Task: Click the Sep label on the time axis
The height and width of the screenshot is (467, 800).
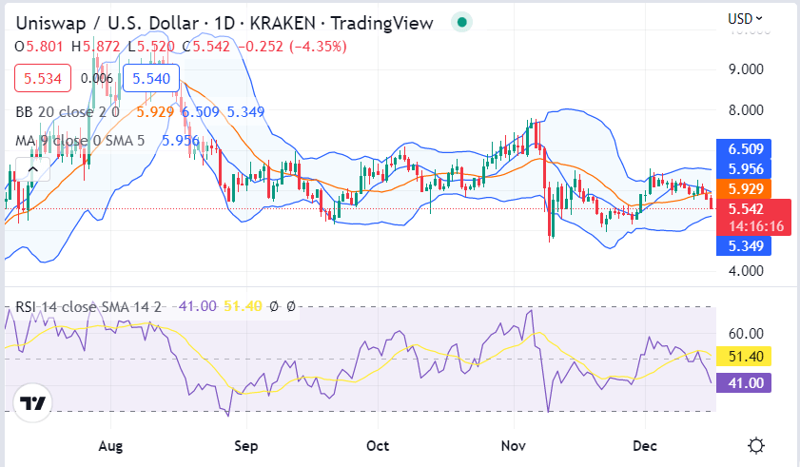Action: point(246,446)
